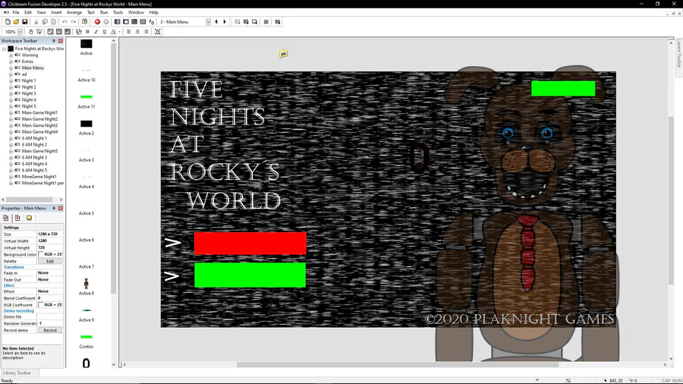Click the Copy icon in the toolbar
This screenshot has width=683, height=384.
(45, 22)
